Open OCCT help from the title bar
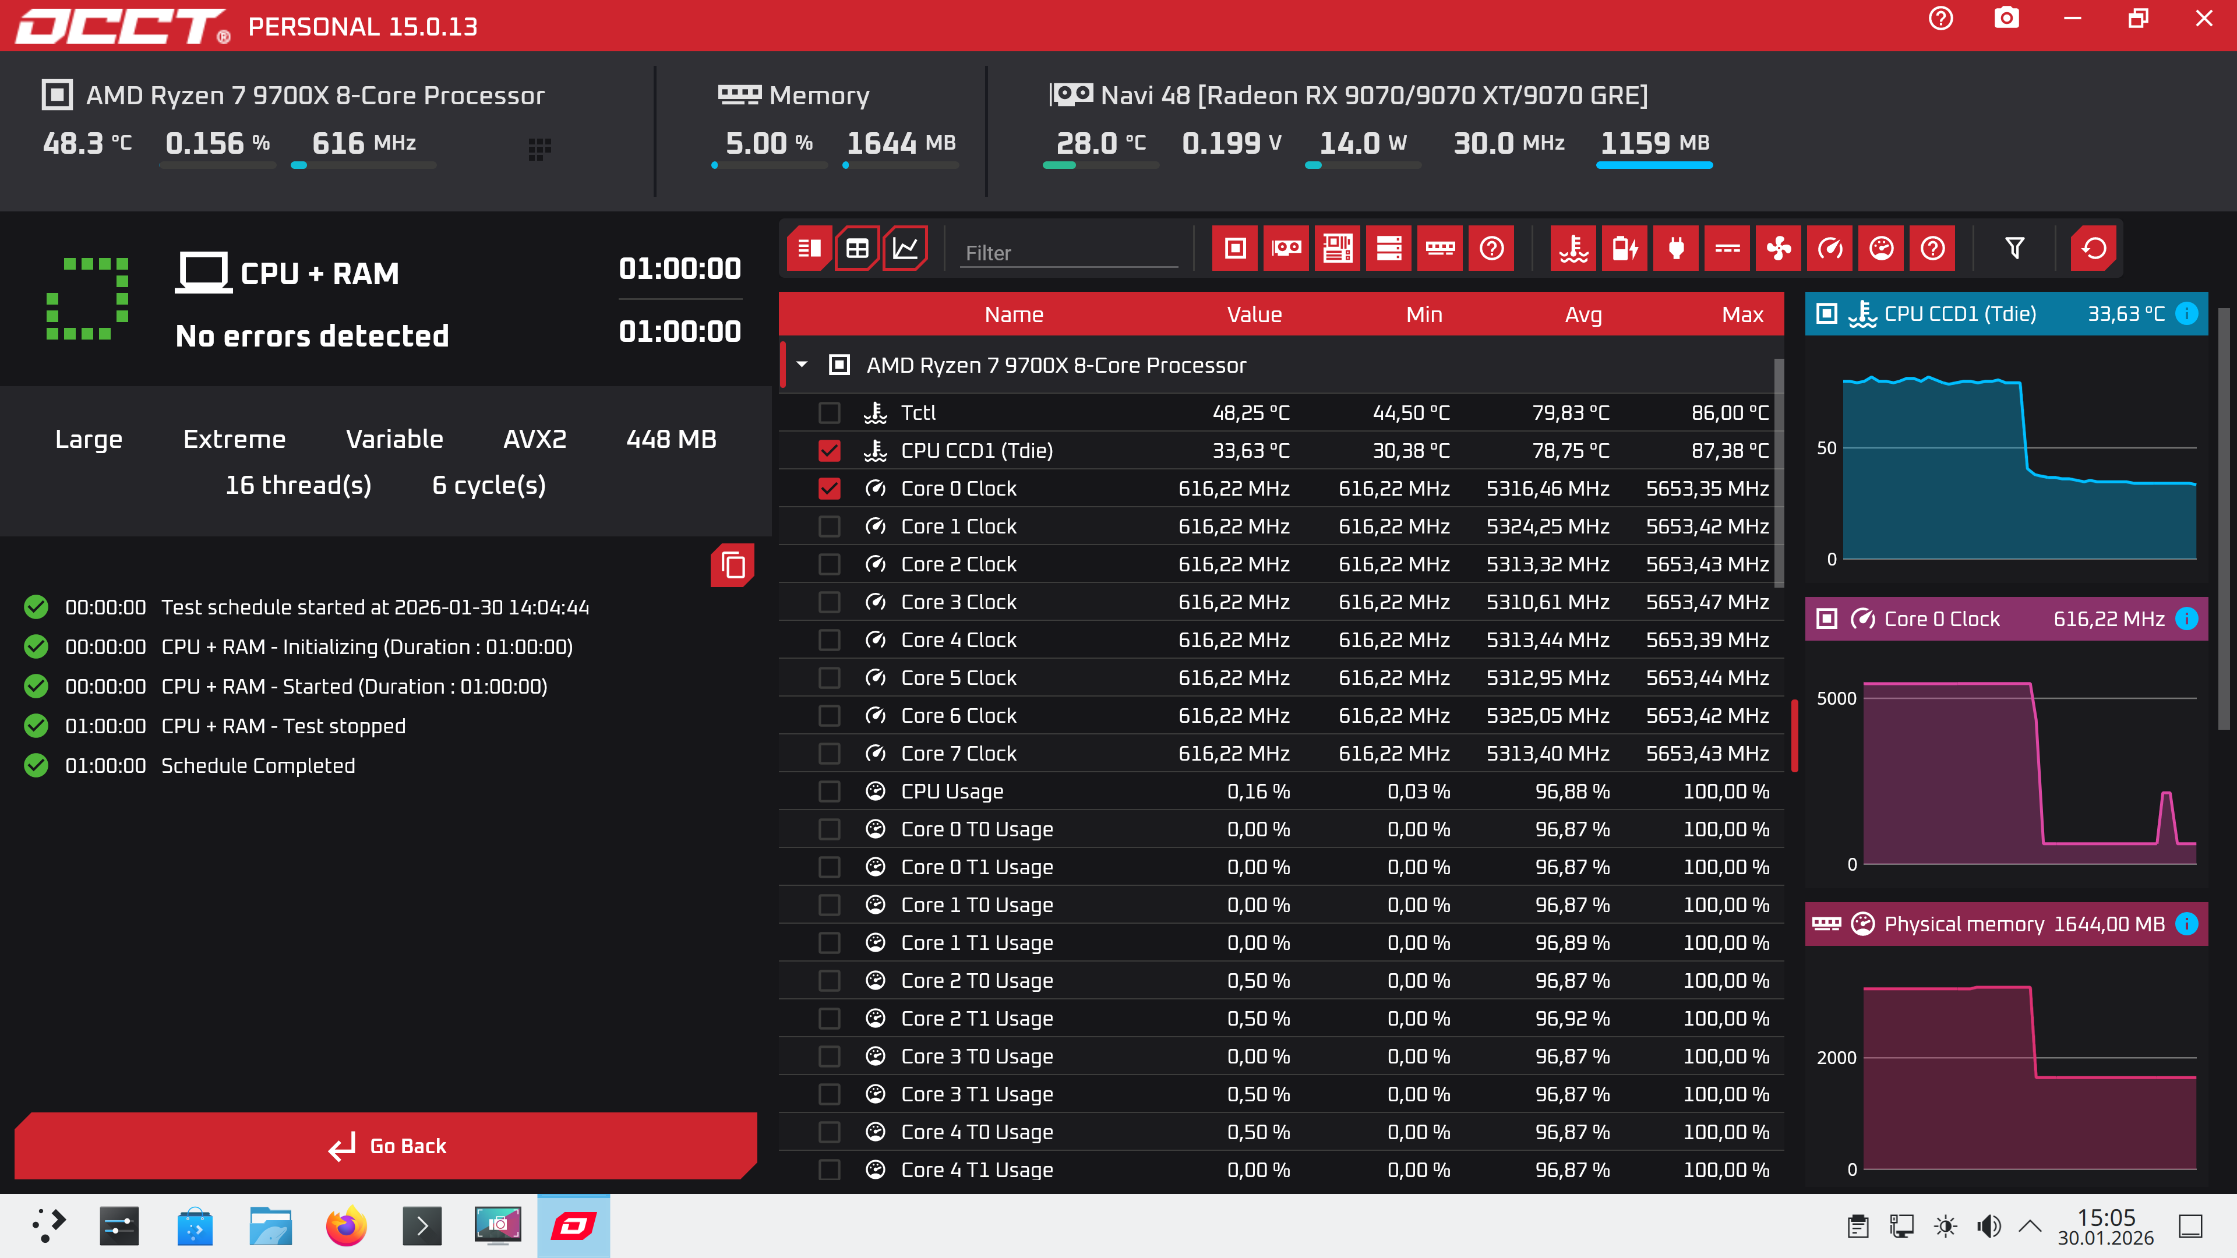This screenshot has width=2237, height=1258. pos(1941,18)
